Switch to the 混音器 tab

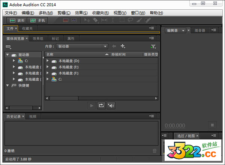[x=200, y=30]
